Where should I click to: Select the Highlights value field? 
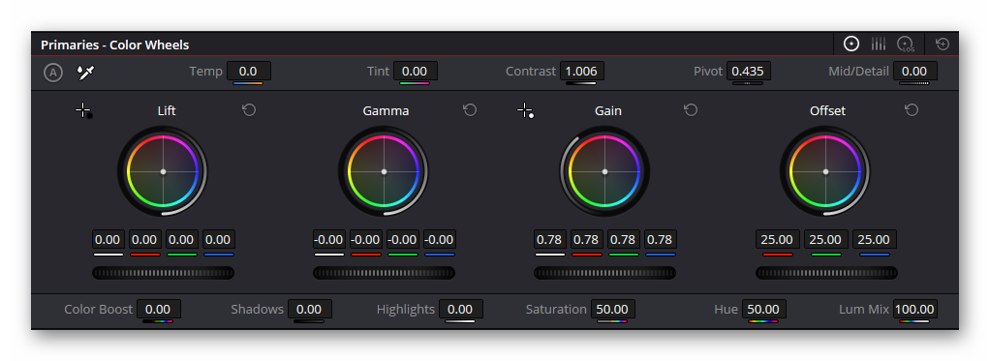point(461,310)
